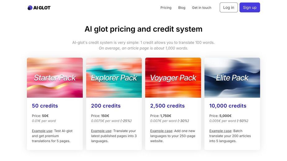The height and width of the screenshot is (161, 287).
Task: Click Example case in Voyager card
Action: click(161, 131)
